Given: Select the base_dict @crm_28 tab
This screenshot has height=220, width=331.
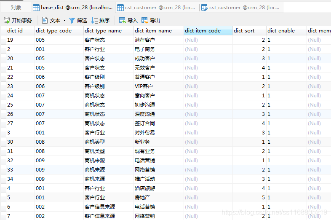Looking at the screenshot, I should pyautogui.click(x=73, y=8).
